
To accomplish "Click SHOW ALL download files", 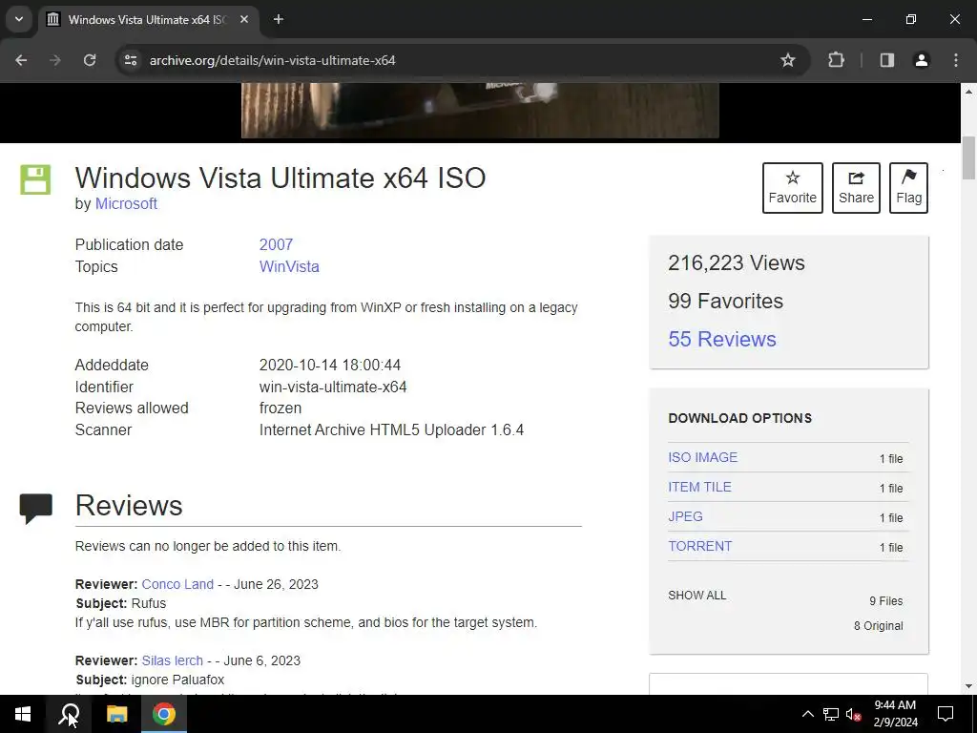I will (x=697, y=596).
